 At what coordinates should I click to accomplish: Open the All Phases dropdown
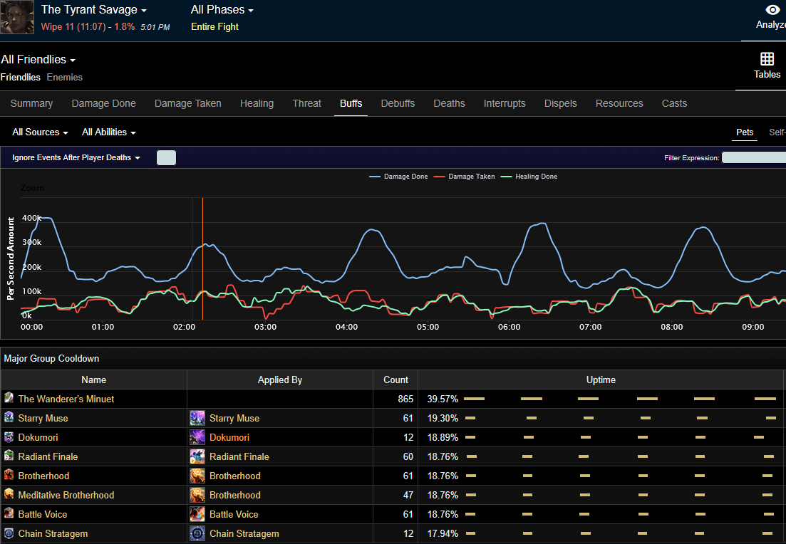[222, 9]
